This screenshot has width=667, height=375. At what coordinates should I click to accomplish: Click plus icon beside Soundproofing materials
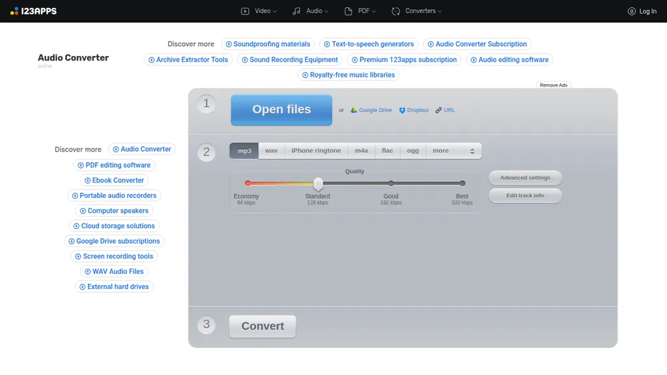[229, 44]
